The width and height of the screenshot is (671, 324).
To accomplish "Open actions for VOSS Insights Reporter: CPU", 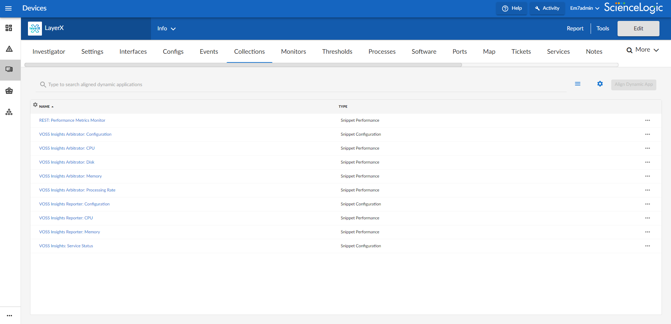I will coord(648,218).
